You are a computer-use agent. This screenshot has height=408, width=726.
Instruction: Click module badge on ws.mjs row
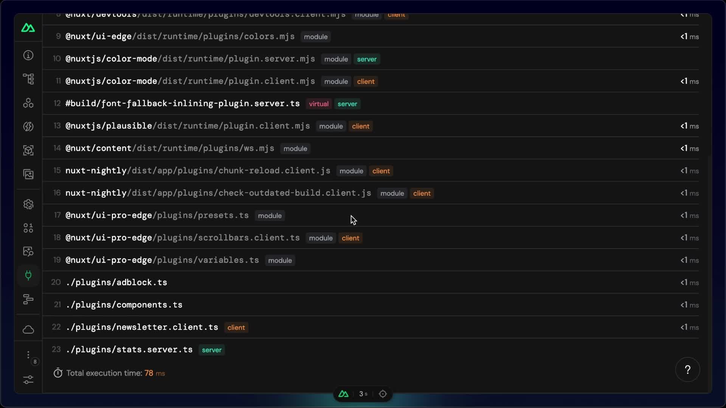pos(295,148)
